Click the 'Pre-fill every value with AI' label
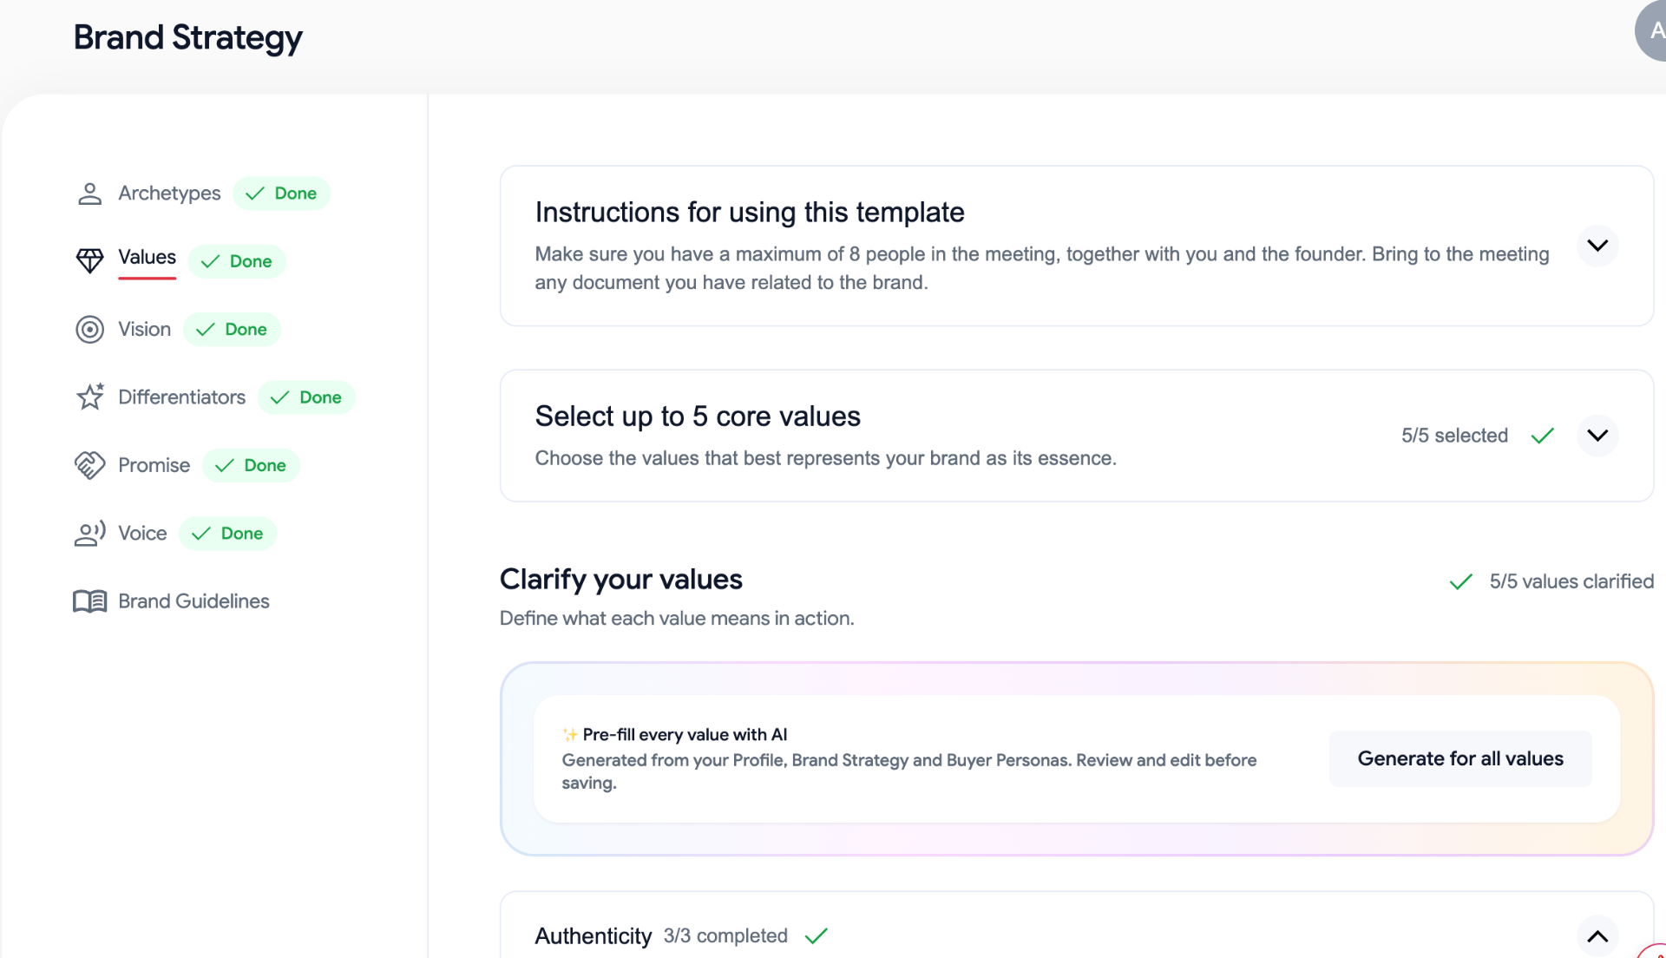 coord(685,734)
